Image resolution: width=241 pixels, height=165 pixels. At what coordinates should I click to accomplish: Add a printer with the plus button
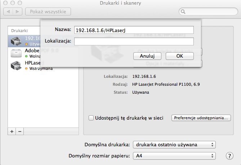click(x=12, y=131)
